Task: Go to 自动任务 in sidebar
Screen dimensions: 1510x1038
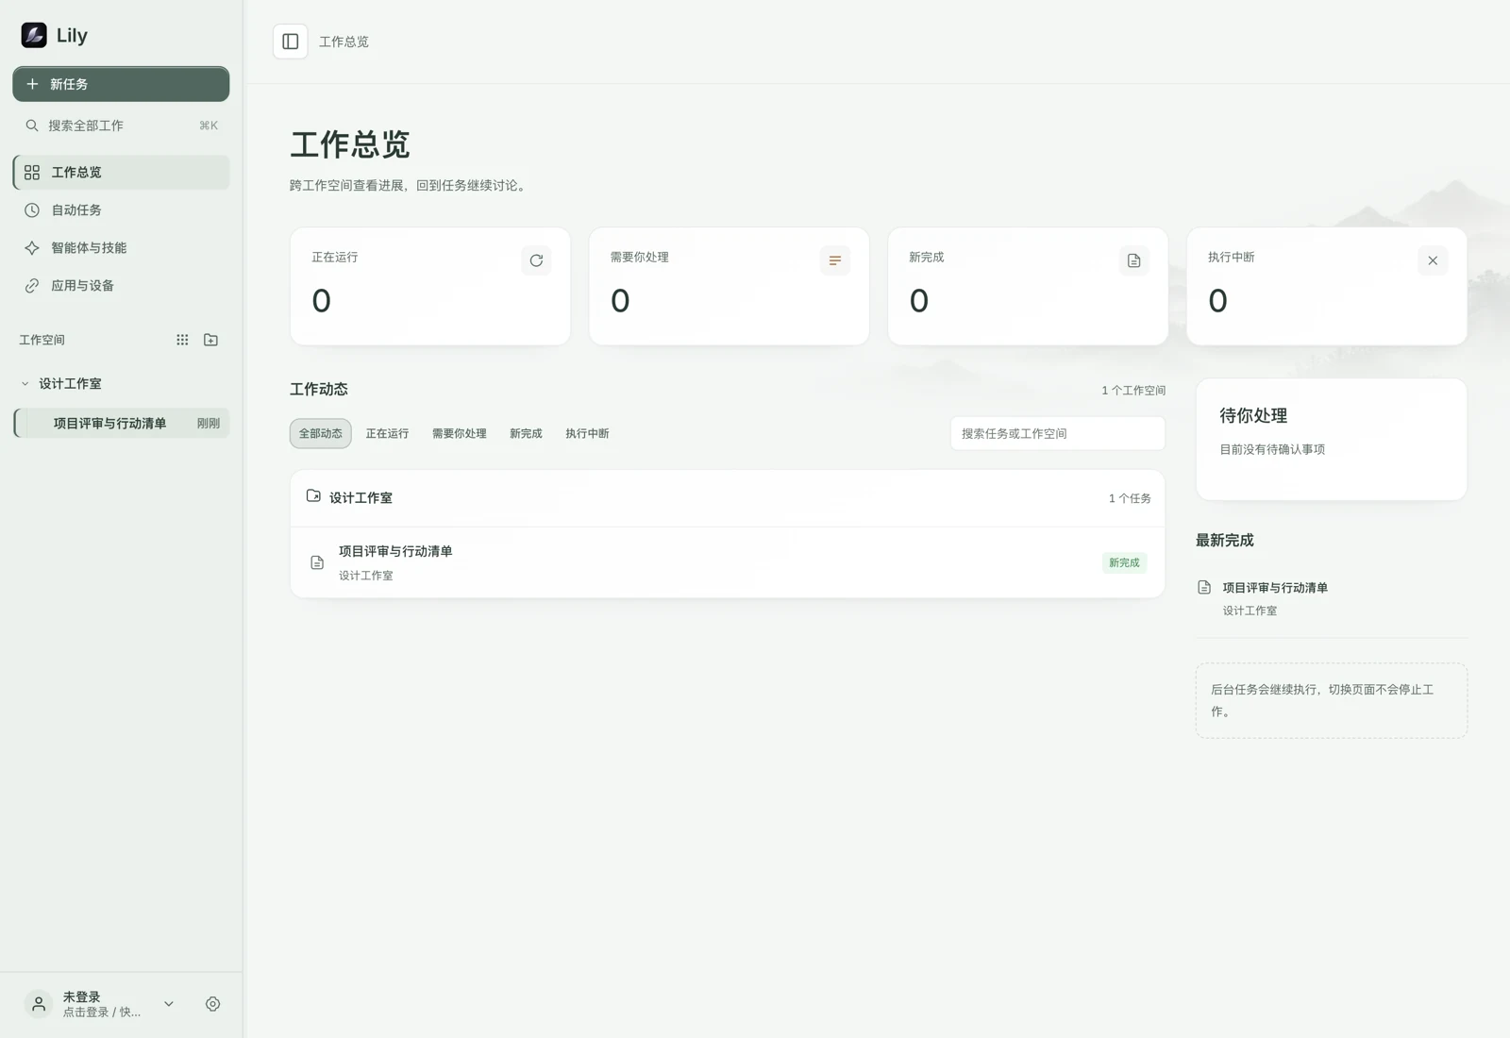Action: coord(121,210)
